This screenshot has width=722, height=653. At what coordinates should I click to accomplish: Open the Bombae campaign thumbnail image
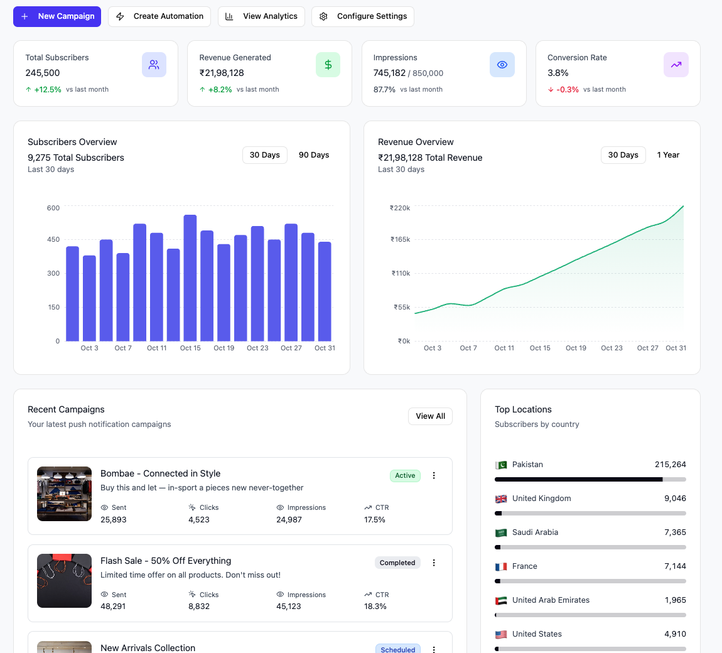coord(64,494)
